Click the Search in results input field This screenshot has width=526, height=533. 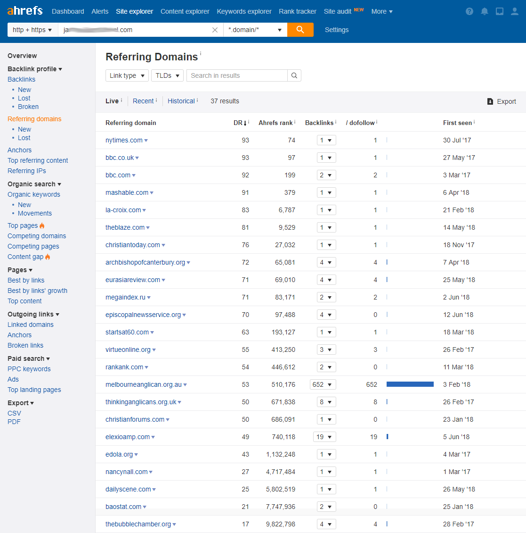(x=237, y=75)
